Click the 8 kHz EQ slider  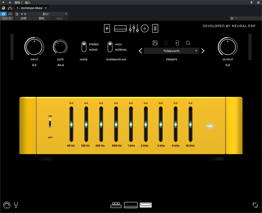176,124
